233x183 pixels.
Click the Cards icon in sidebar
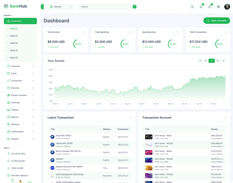[x=8, y=73]
